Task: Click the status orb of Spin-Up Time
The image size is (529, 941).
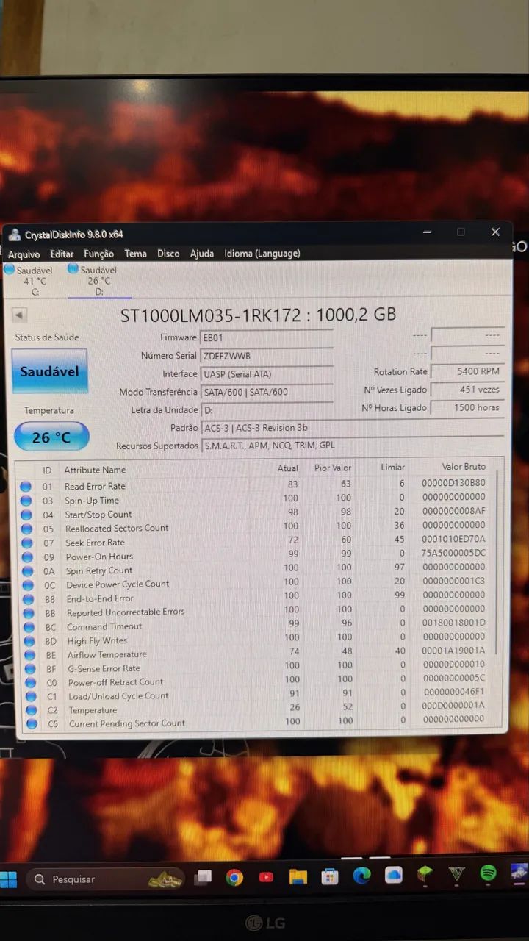Action: (26, 500)
